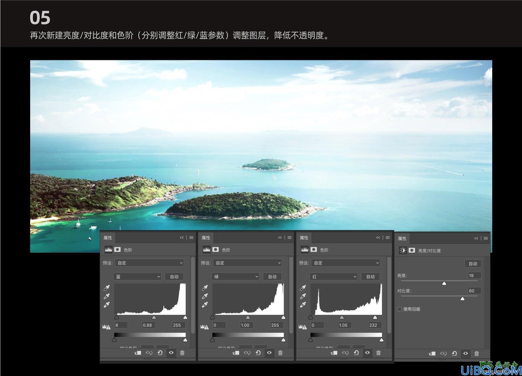The width and height of the screenshot is (522, 376).
Task: Click midtone input slider in blue levels histogram
Action: point(154,317)
